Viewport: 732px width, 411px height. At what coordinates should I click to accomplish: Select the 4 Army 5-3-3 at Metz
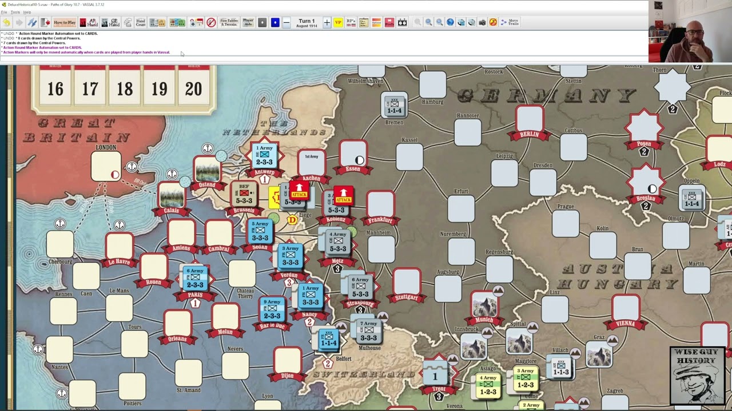(x=338, y=241)
